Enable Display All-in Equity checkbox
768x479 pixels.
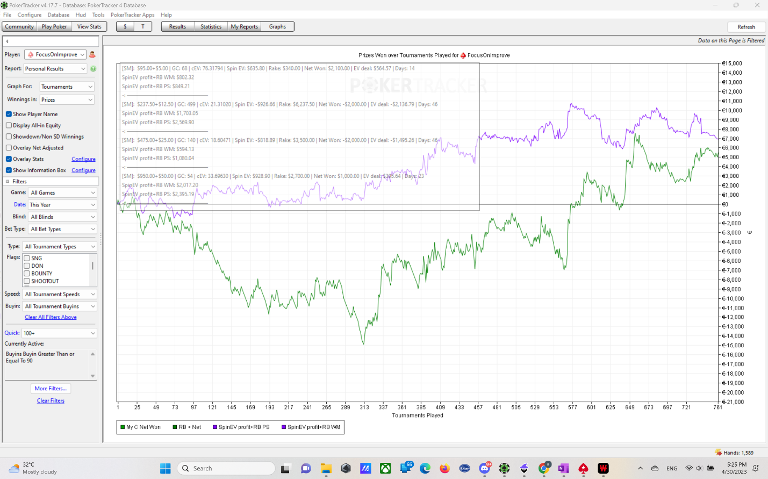tap(9, 125)
